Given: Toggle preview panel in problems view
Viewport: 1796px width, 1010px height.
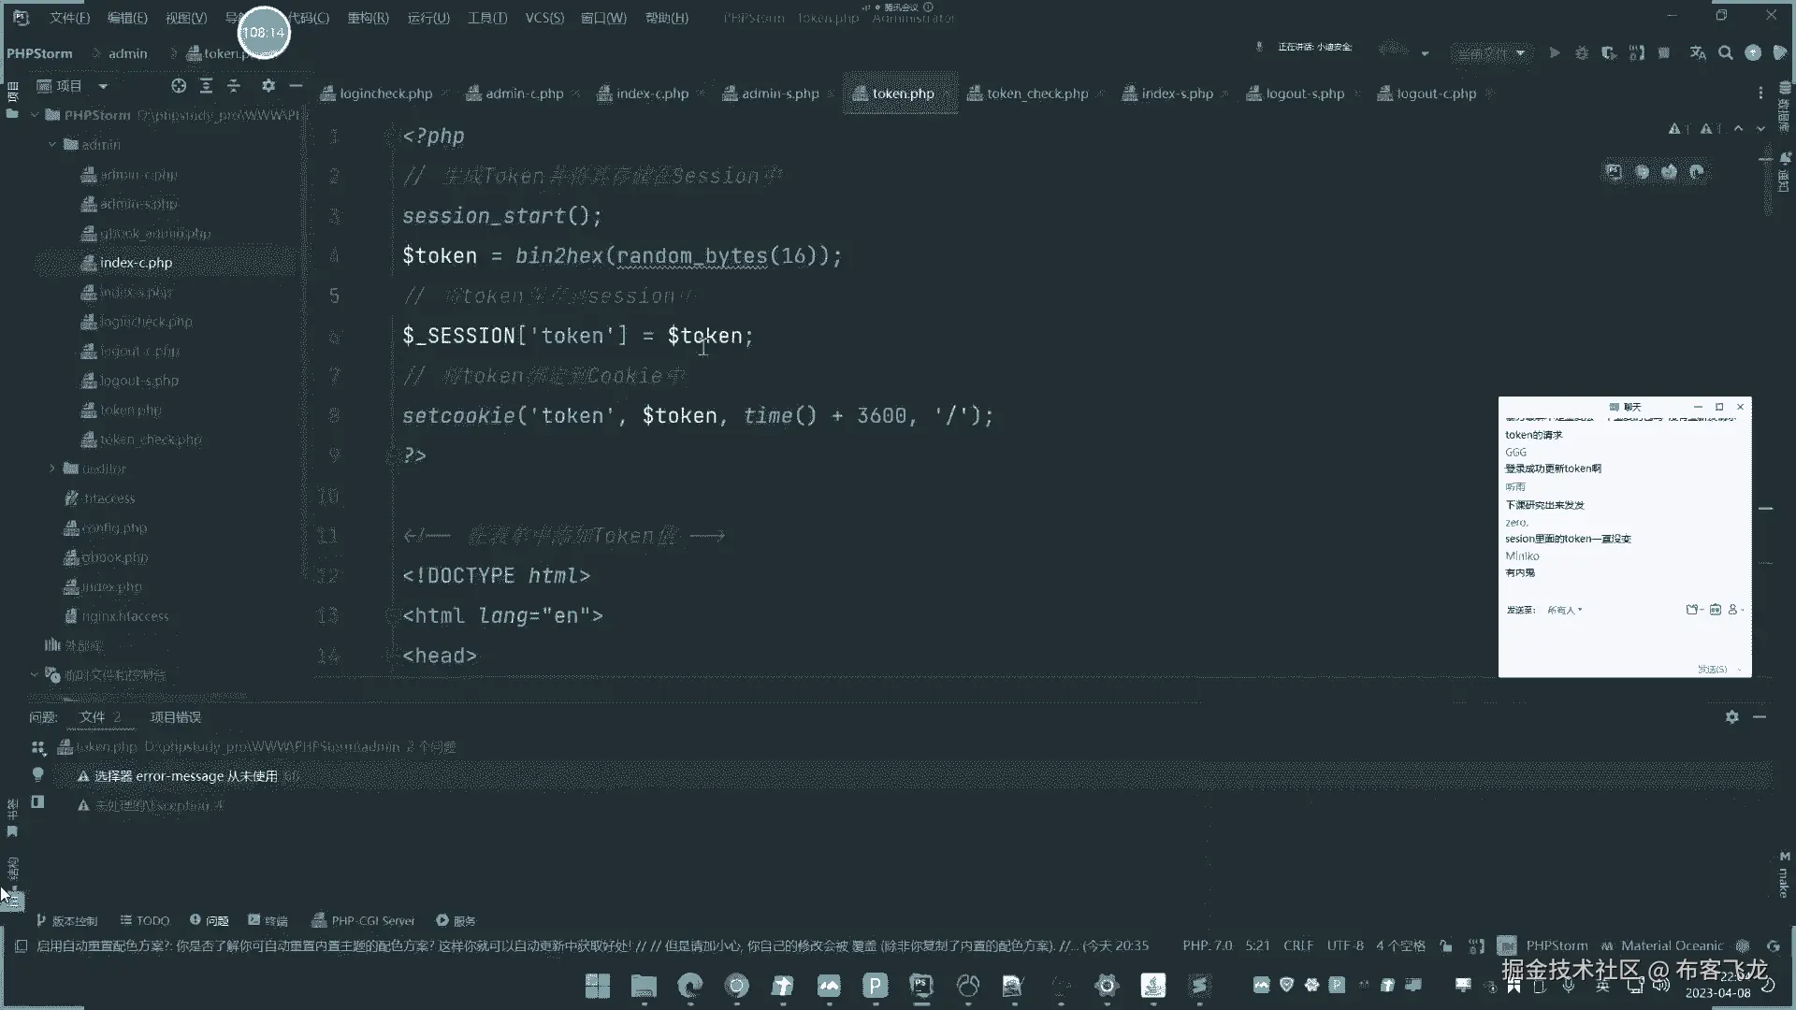Looking at the screenshot, I should click(37, 802).
